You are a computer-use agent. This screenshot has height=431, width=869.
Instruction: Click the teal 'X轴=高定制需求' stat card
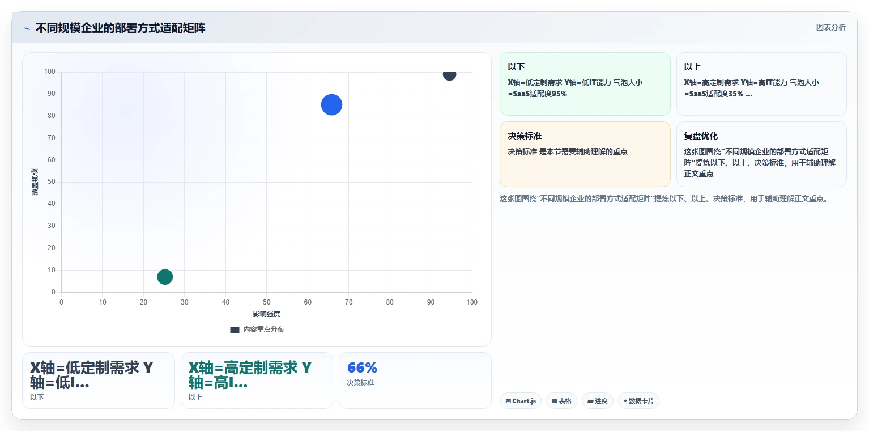[257, 381]
